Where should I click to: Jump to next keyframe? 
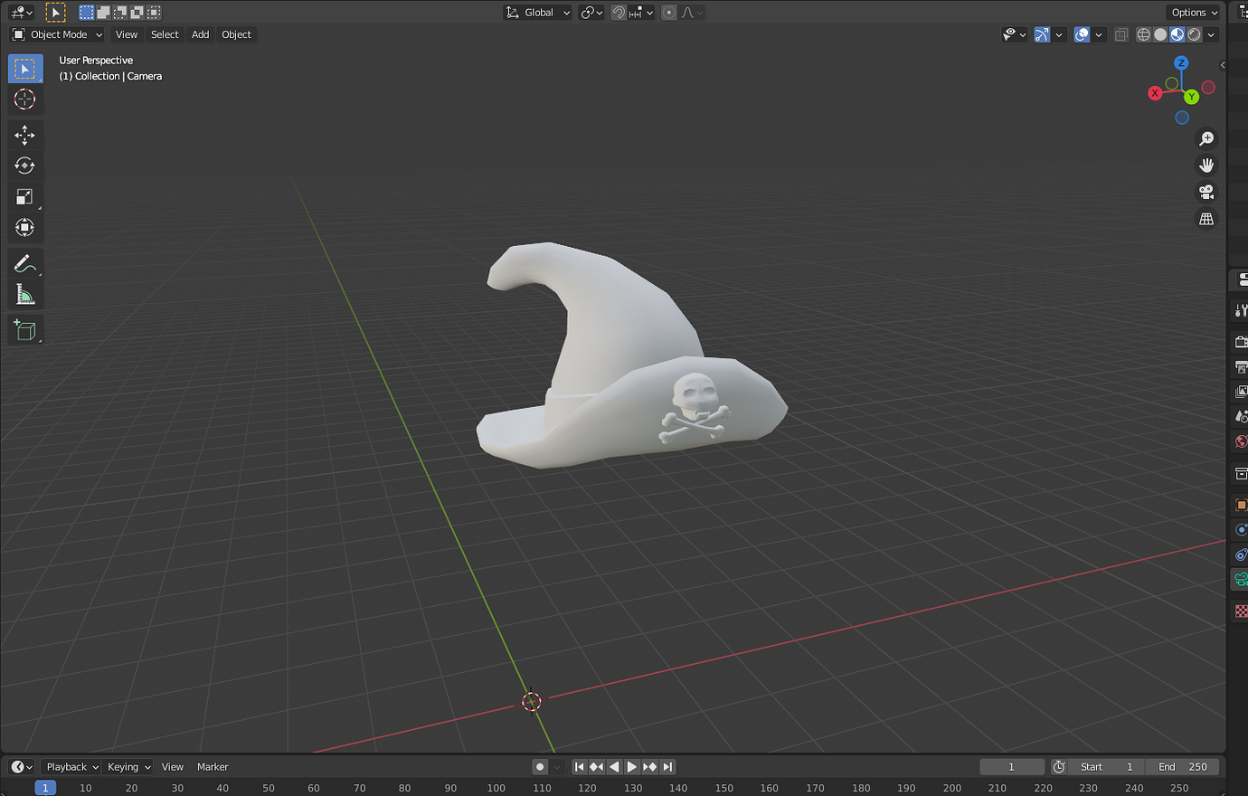coord(649,767)
